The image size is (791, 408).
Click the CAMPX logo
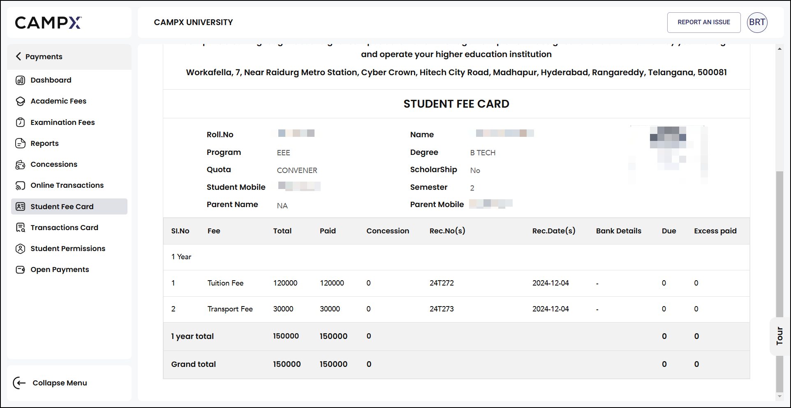49,23
